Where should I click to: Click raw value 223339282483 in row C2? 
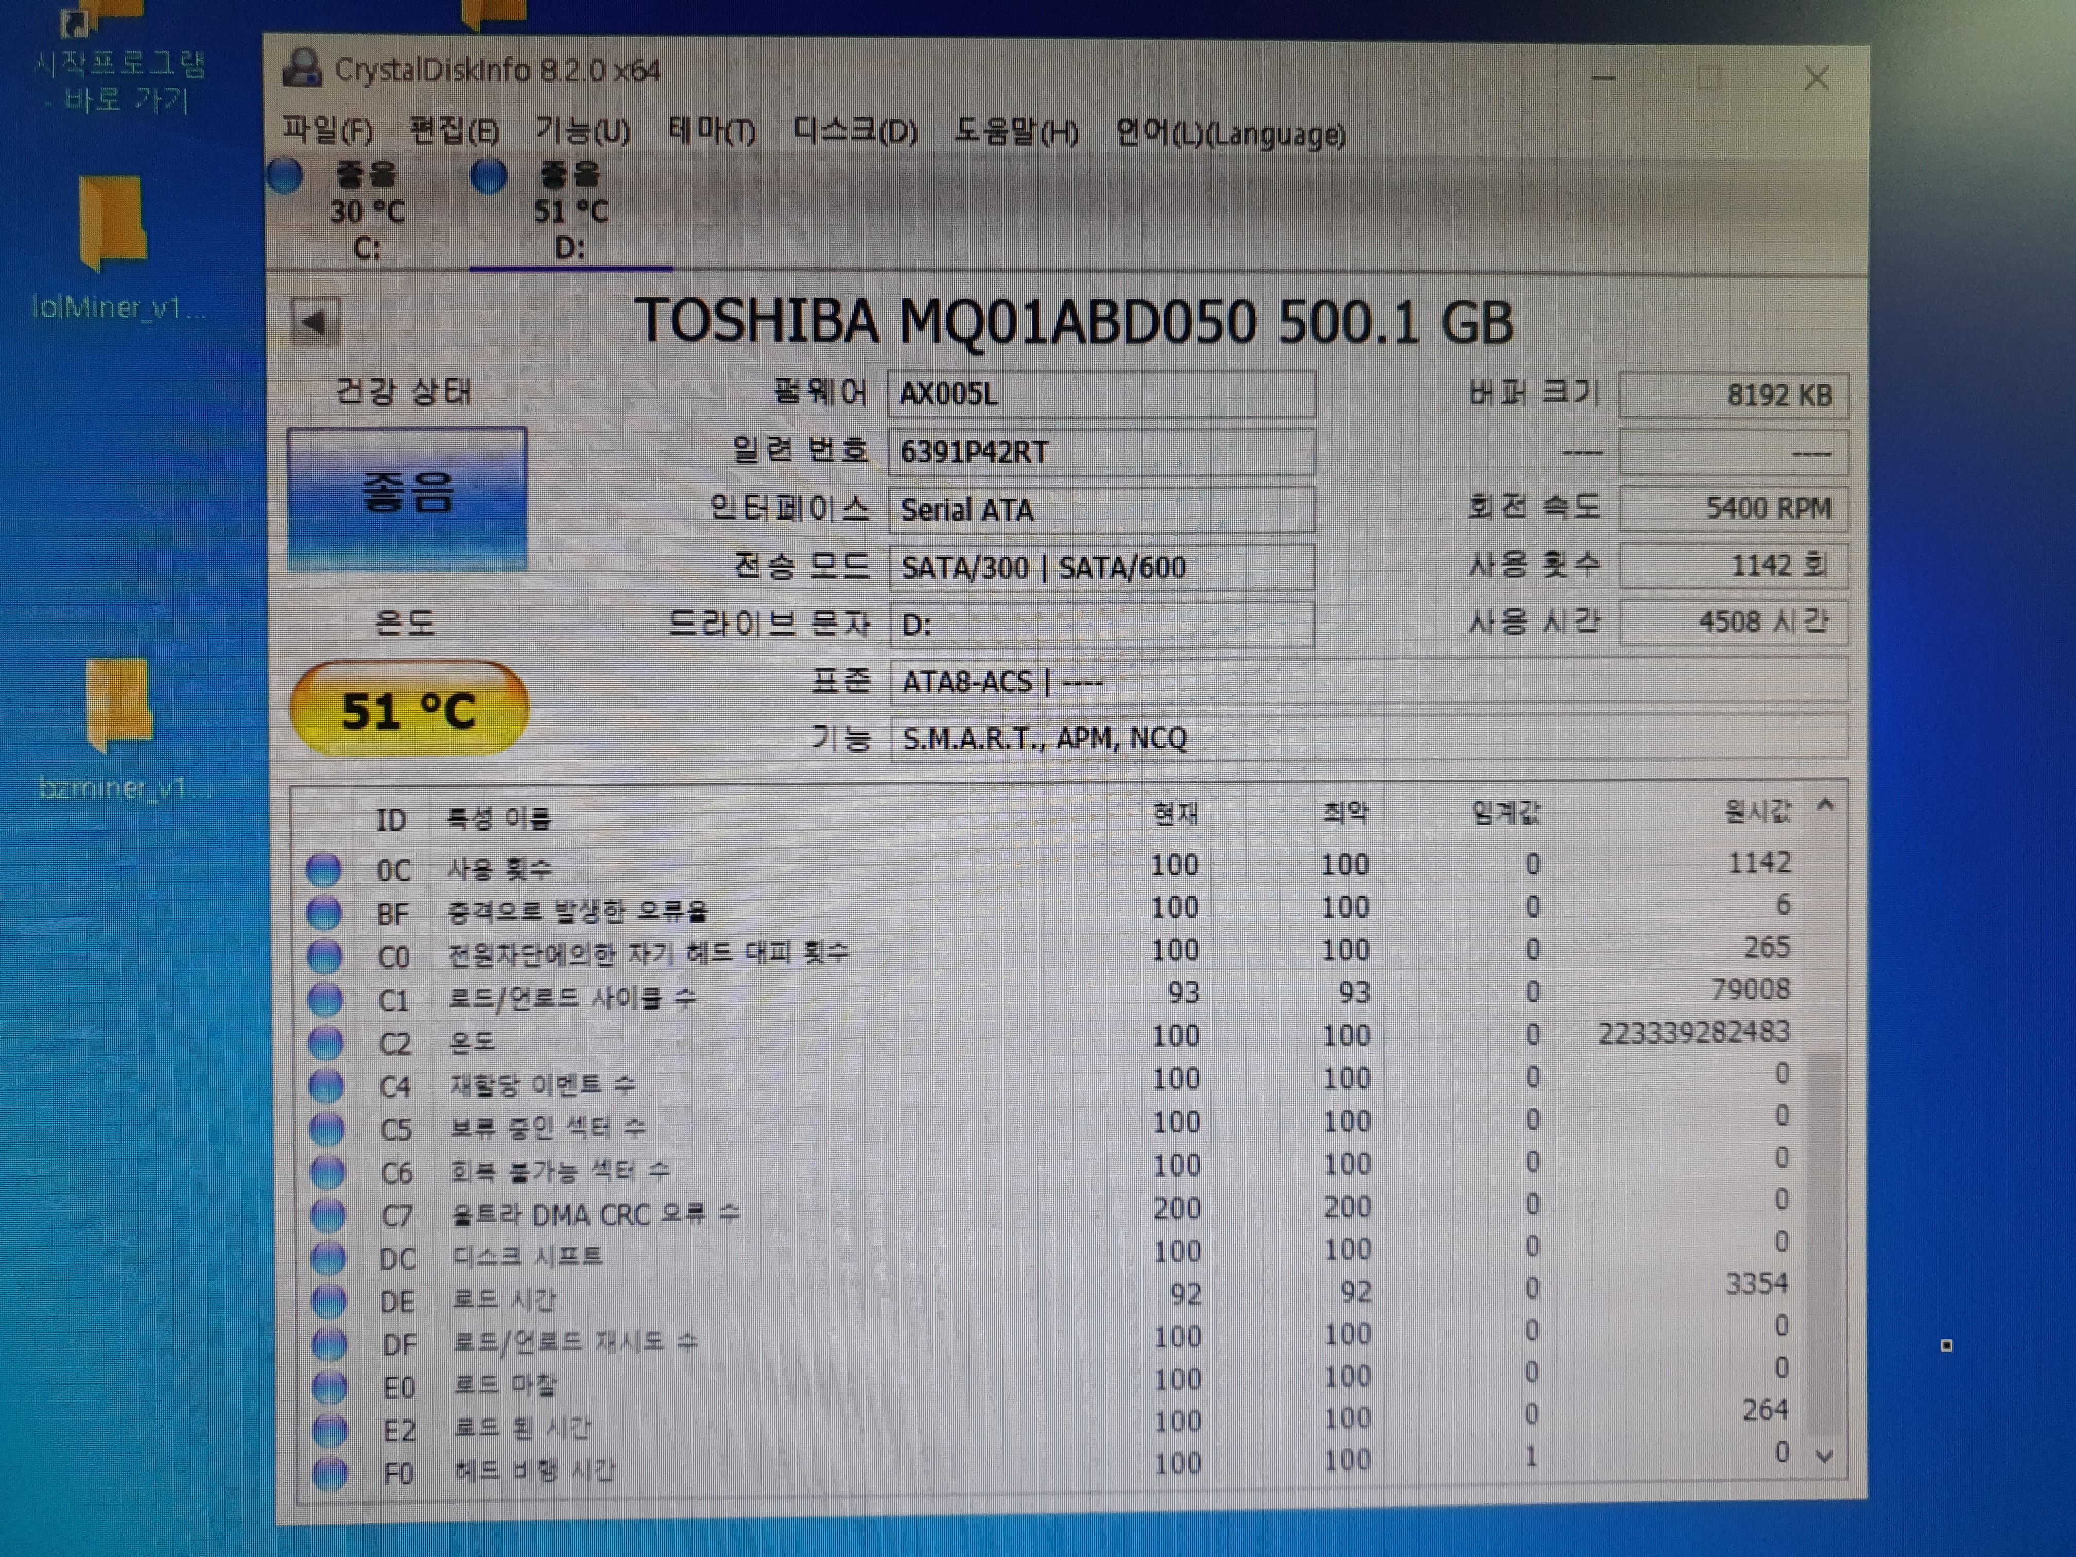coord(1693,1032)
